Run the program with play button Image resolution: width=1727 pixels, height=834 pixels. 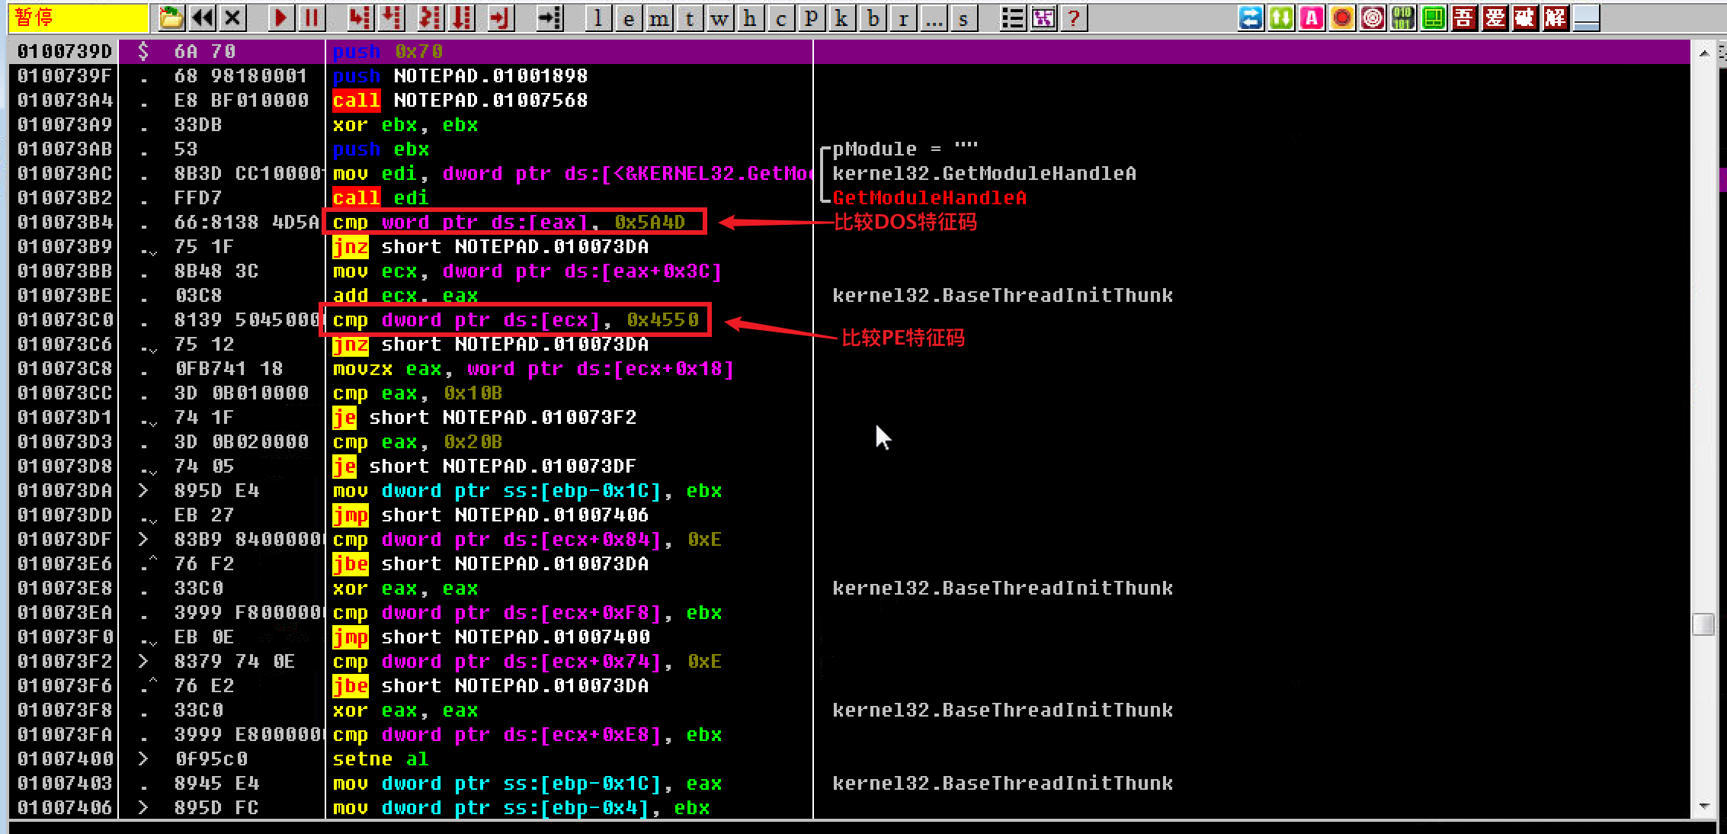280,18
